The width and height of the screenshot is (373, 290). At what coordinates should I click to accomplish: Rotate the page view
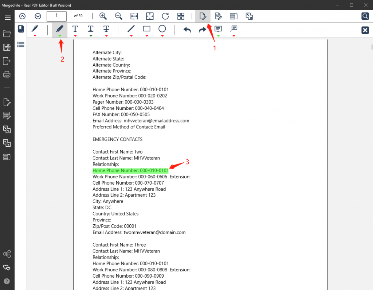(x=165, y=16)
